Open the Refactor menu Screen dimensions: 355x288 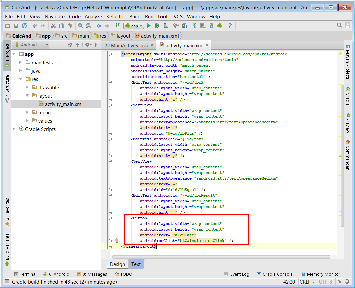click(x=116, y=17)
